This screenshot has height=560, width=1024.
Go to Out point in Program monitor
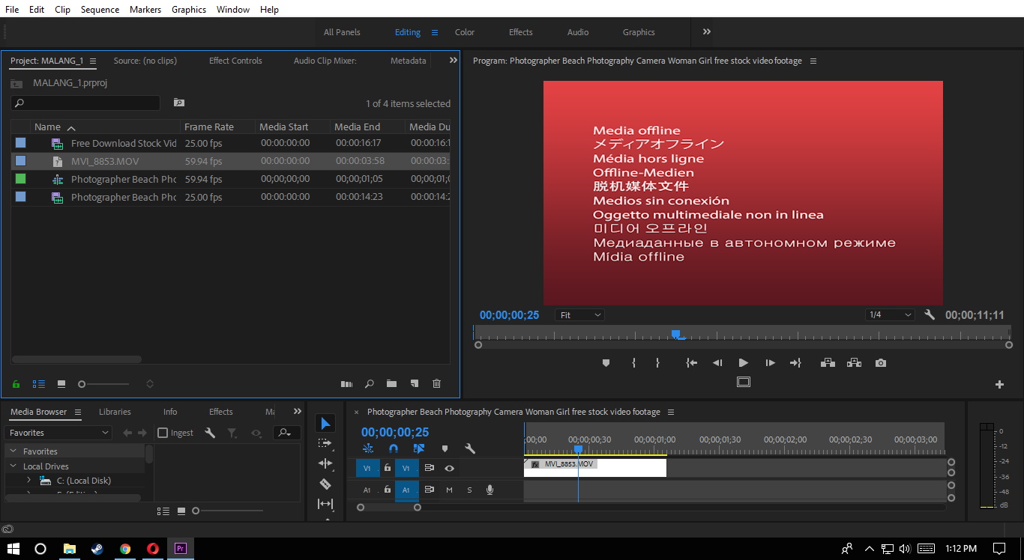795,363
